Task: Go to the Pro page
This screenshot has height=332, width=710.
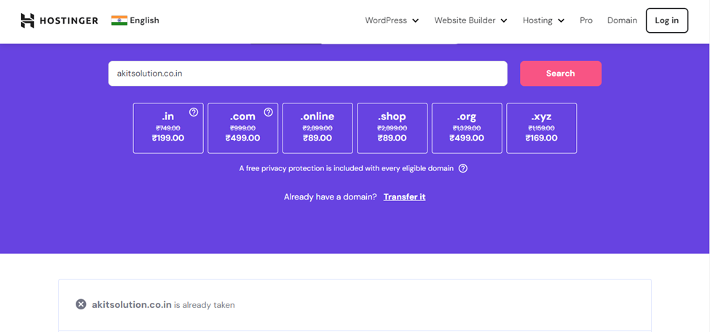Action: click(x=586, y=20)
